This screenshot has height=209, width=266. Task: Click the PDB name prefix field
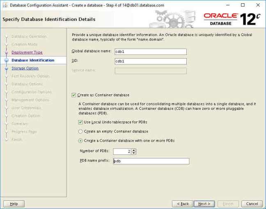151,161
